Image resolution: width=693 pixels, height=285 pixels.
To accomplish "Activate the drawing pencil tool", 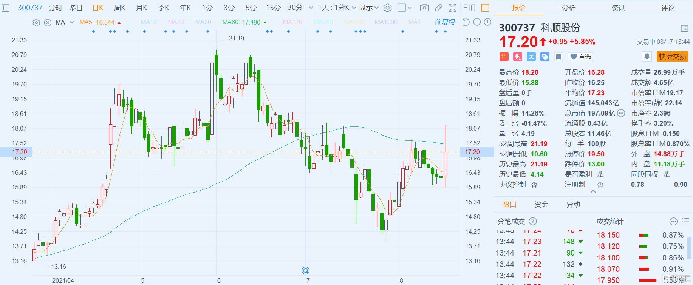I will [x=439, y=8].
